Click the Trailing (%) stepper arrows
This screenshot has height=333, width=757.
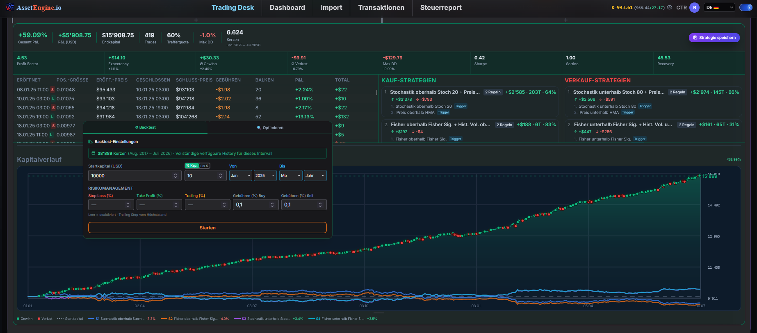point(224,205)
